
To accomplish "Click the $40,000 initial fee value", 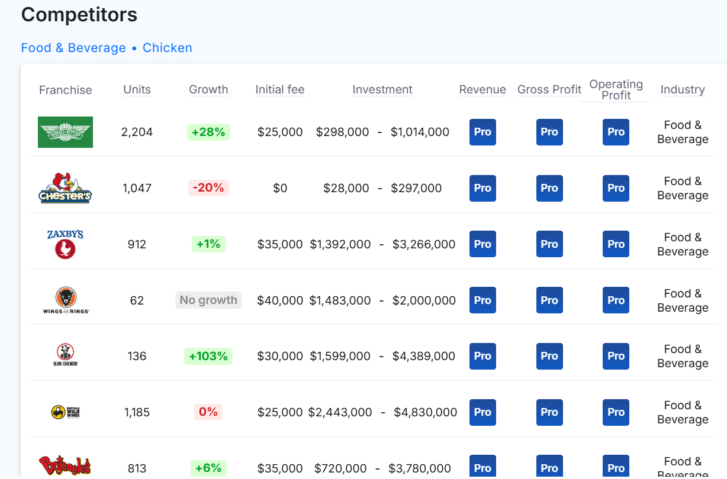I will 280,300.
